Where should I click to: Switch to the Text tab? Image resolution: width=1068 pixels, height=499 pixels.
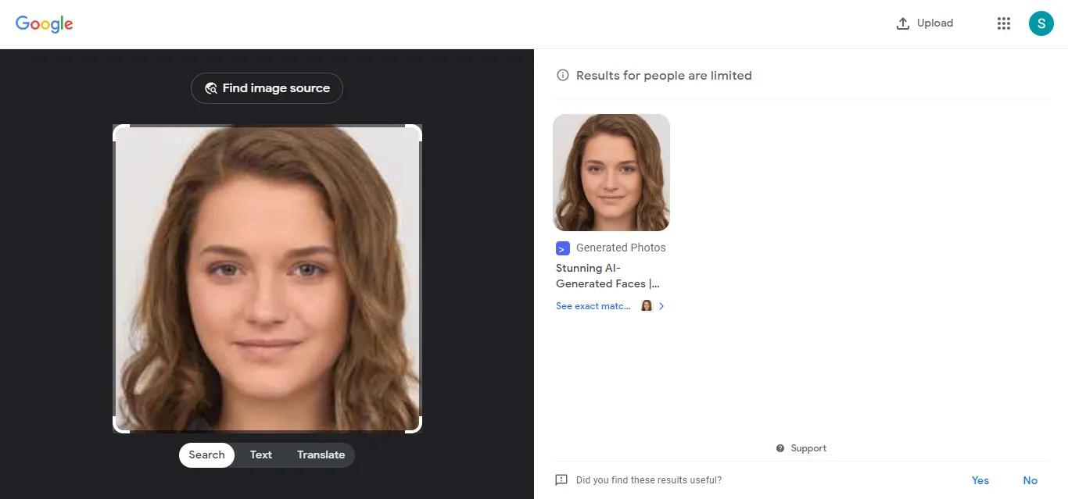(260, 454)
